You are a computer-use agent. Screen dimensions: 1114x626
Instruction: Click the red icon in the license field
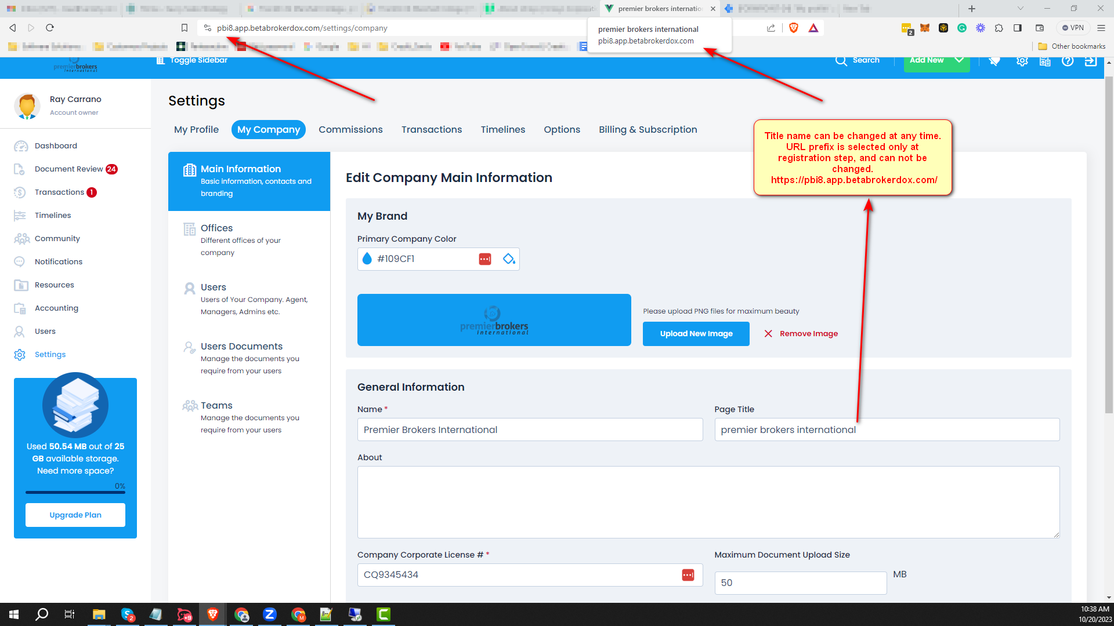pyautogui.click(x=688, y=575)
